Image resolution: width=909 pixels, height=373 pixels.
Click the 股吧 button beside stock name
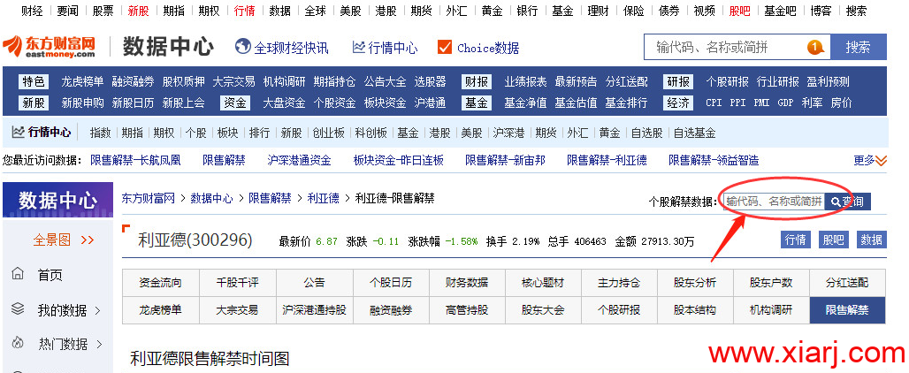[x=834, y=240]
